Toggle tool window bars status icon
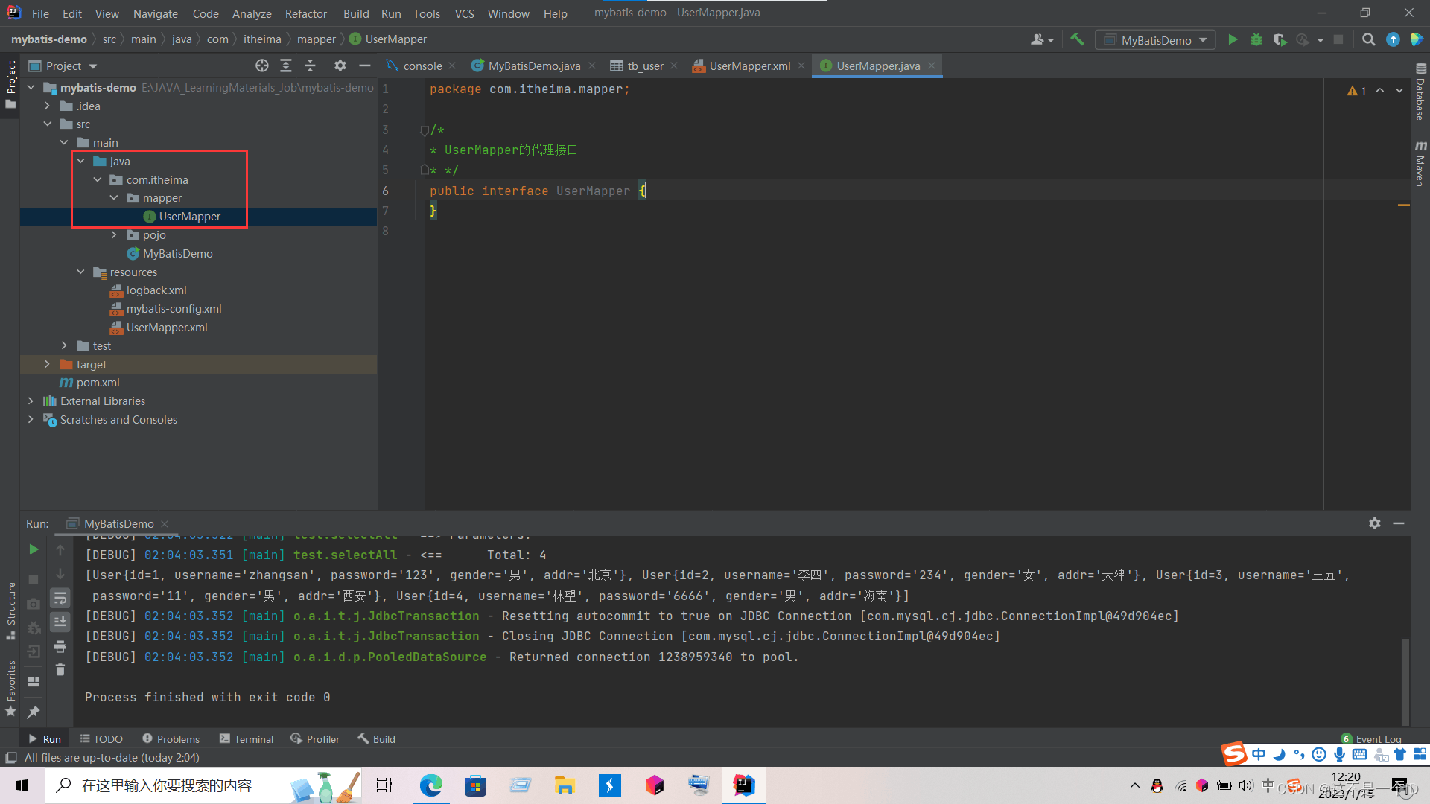Image resolution: width=1430 pixels, height=804 pixels. pos(11,757)
